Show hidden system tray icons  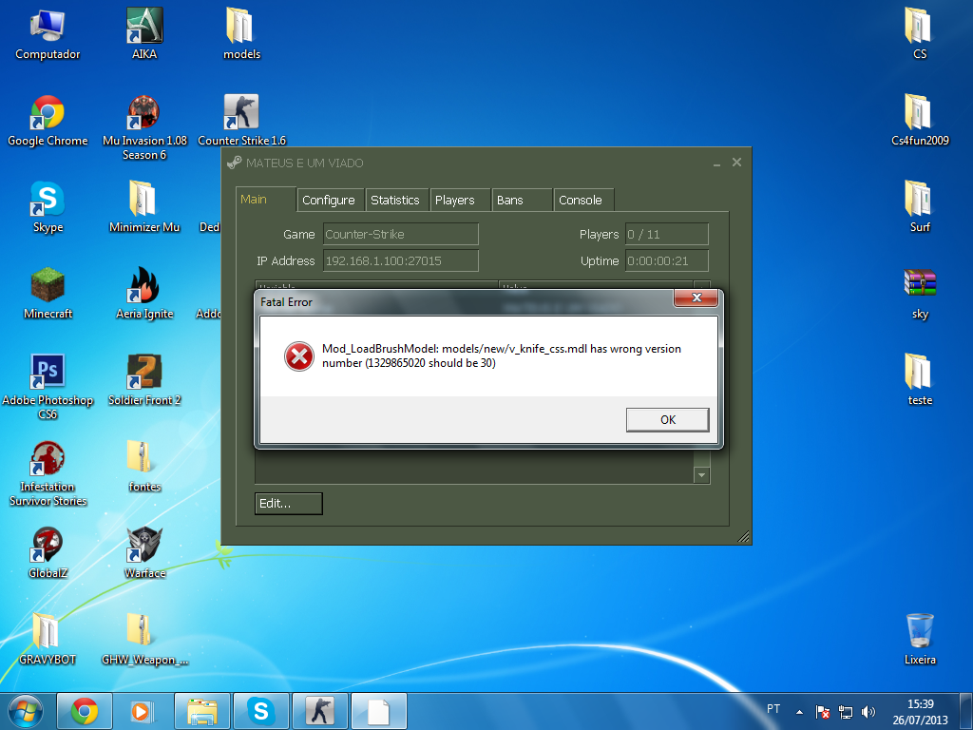[x=800, y=711]
